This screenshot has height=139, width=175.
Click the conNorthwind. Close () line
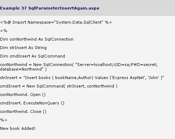click(23, 111)
